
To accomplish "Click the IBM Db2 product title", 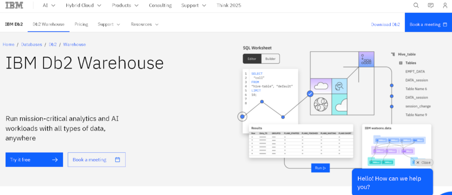I will pos(14,24).
